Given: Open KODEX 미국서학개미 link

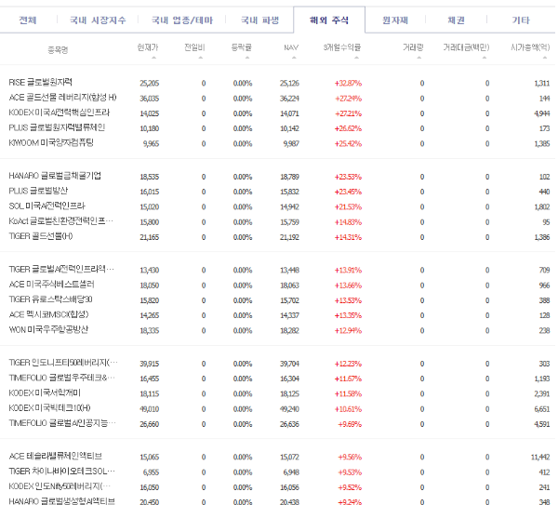Looking at the screenshot, I should pyautogui.click(x=45, y=392).
